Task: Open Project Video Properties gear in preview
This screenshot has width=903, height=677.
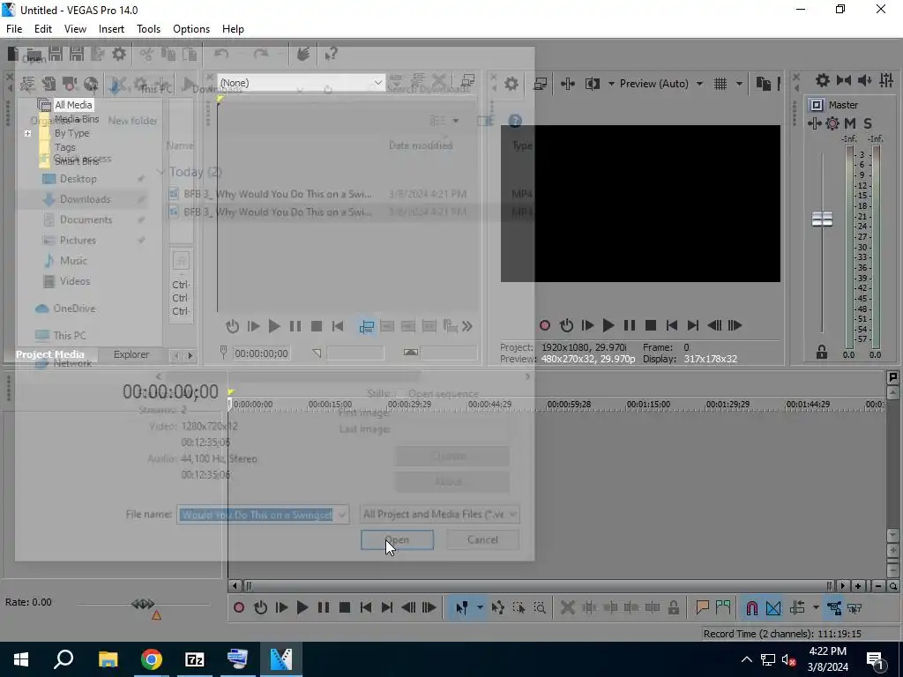Action: pyautogui.click(x=511, y=84)
